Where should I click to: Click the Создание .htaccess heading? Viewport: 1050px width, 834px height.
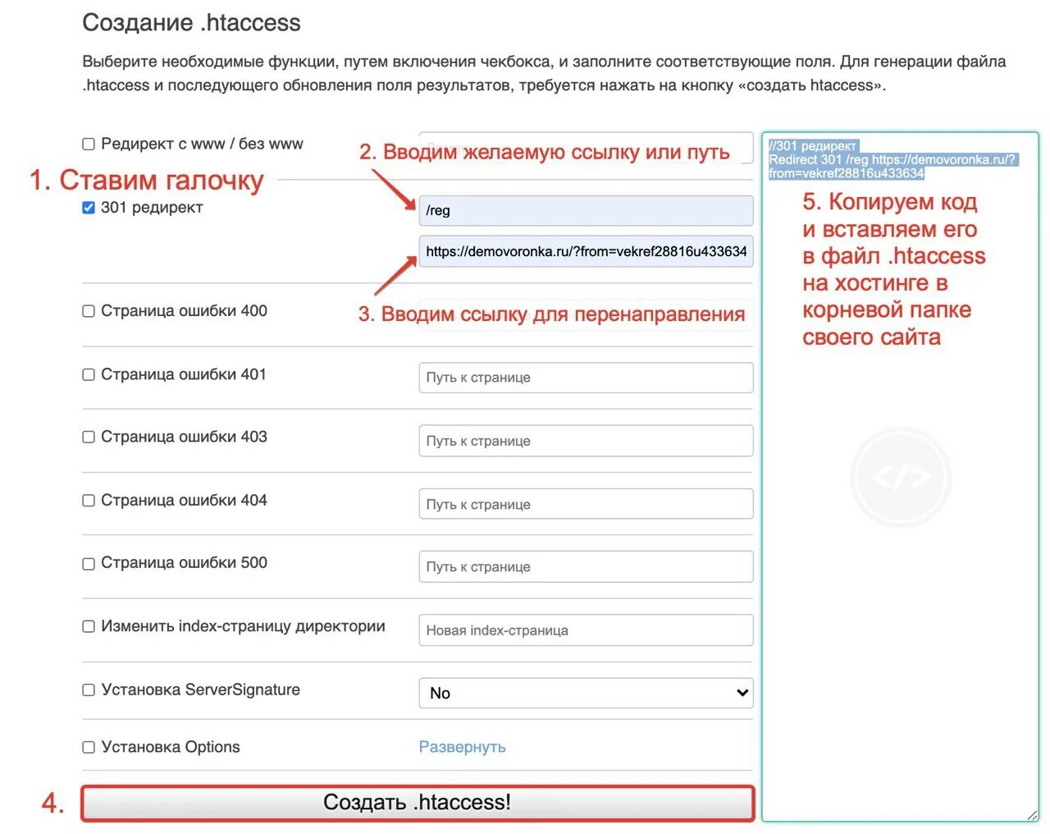191,23
